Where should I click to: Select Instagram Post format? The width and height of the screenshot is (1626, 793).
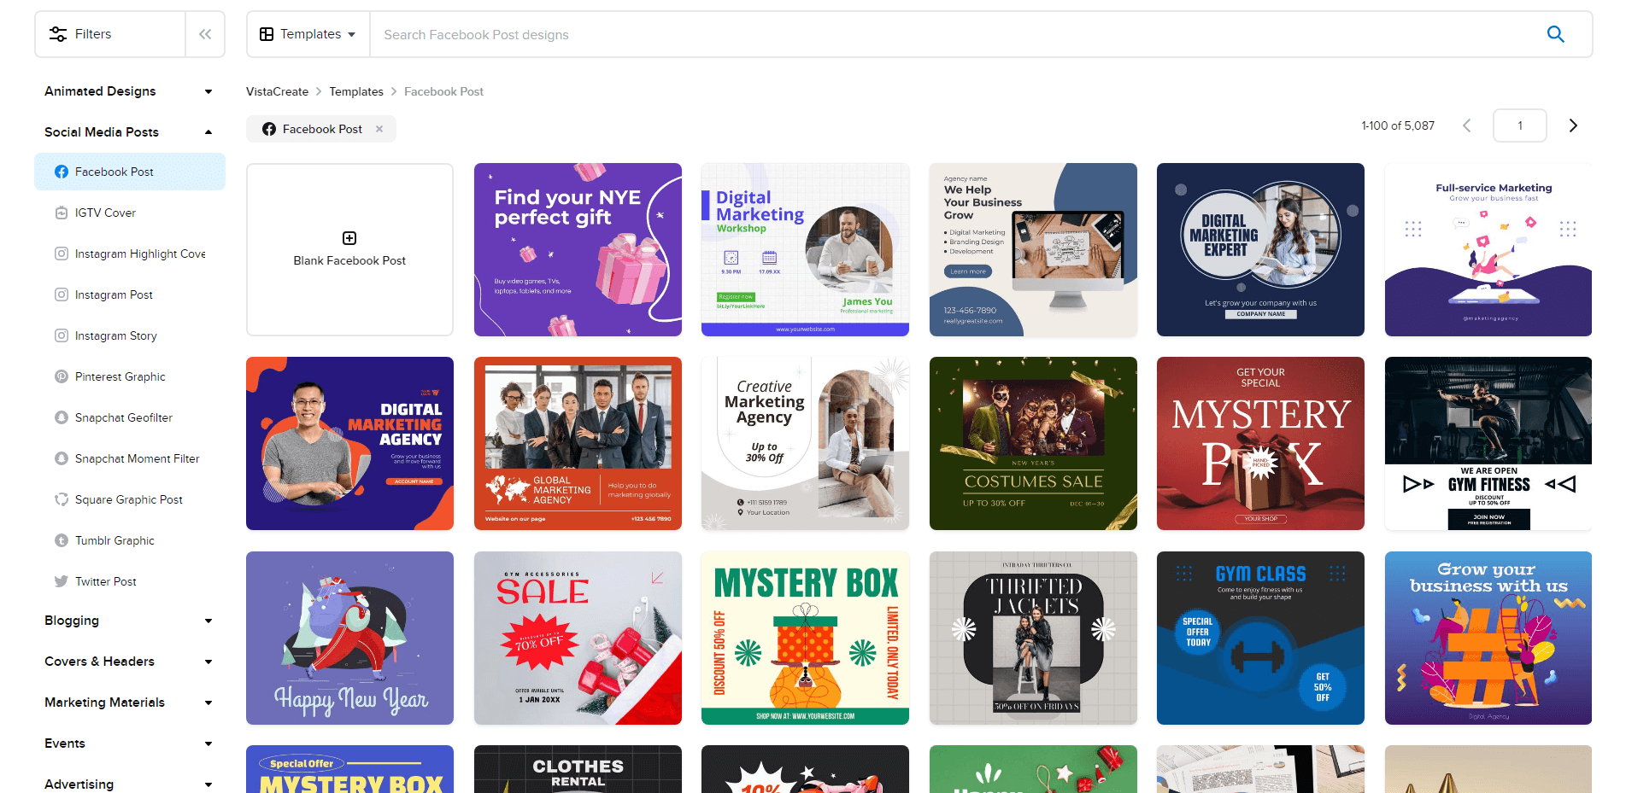point(130,294)
